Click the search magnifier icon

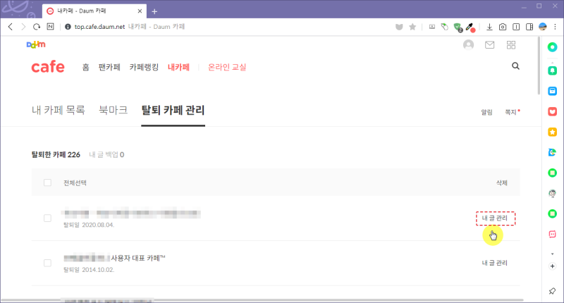click(x=515, y=66)
